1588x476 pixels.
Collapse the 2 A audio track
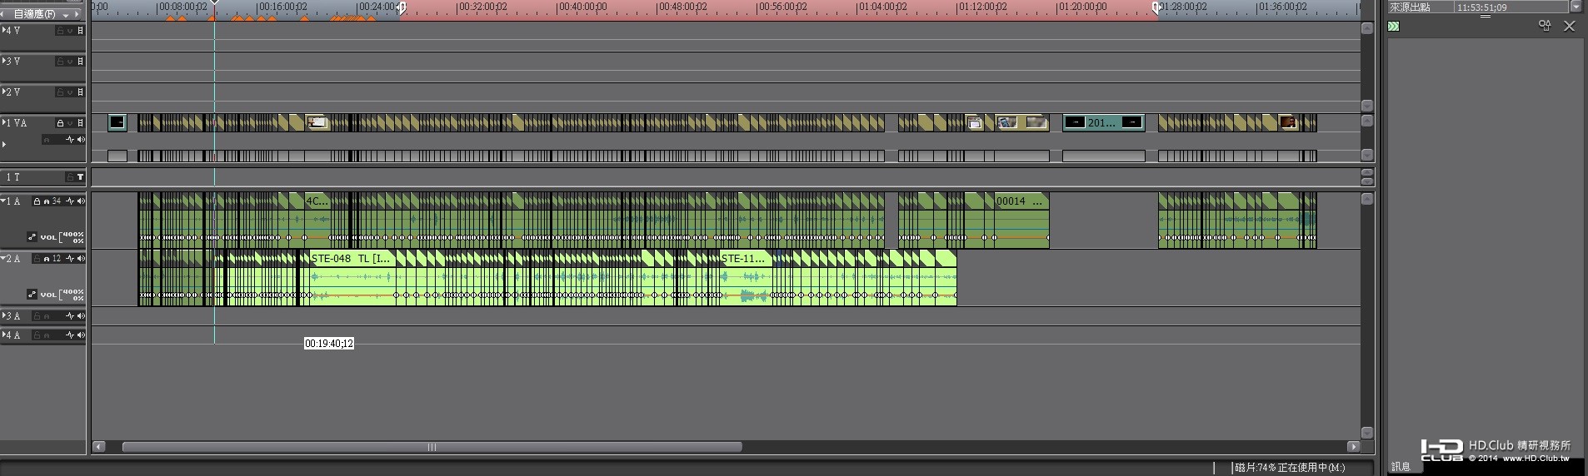4,258
